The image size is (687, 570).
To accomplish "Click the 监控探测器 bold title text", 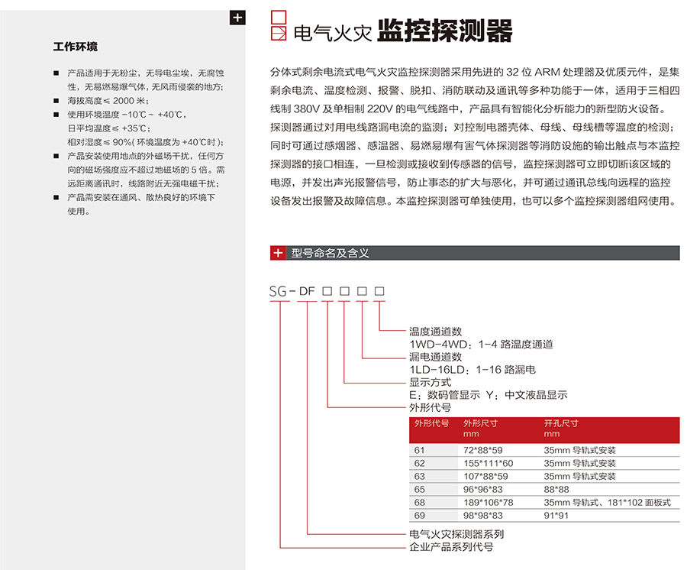I will pyautogui.click(x=445, y=30).
